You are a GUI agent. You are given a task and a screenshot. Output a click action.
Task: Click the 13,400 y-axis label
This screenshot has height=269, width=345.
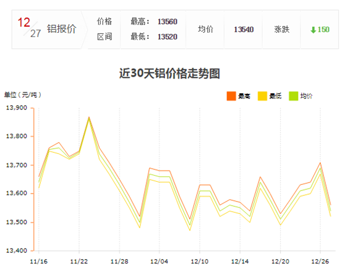(x=17, y=250)
